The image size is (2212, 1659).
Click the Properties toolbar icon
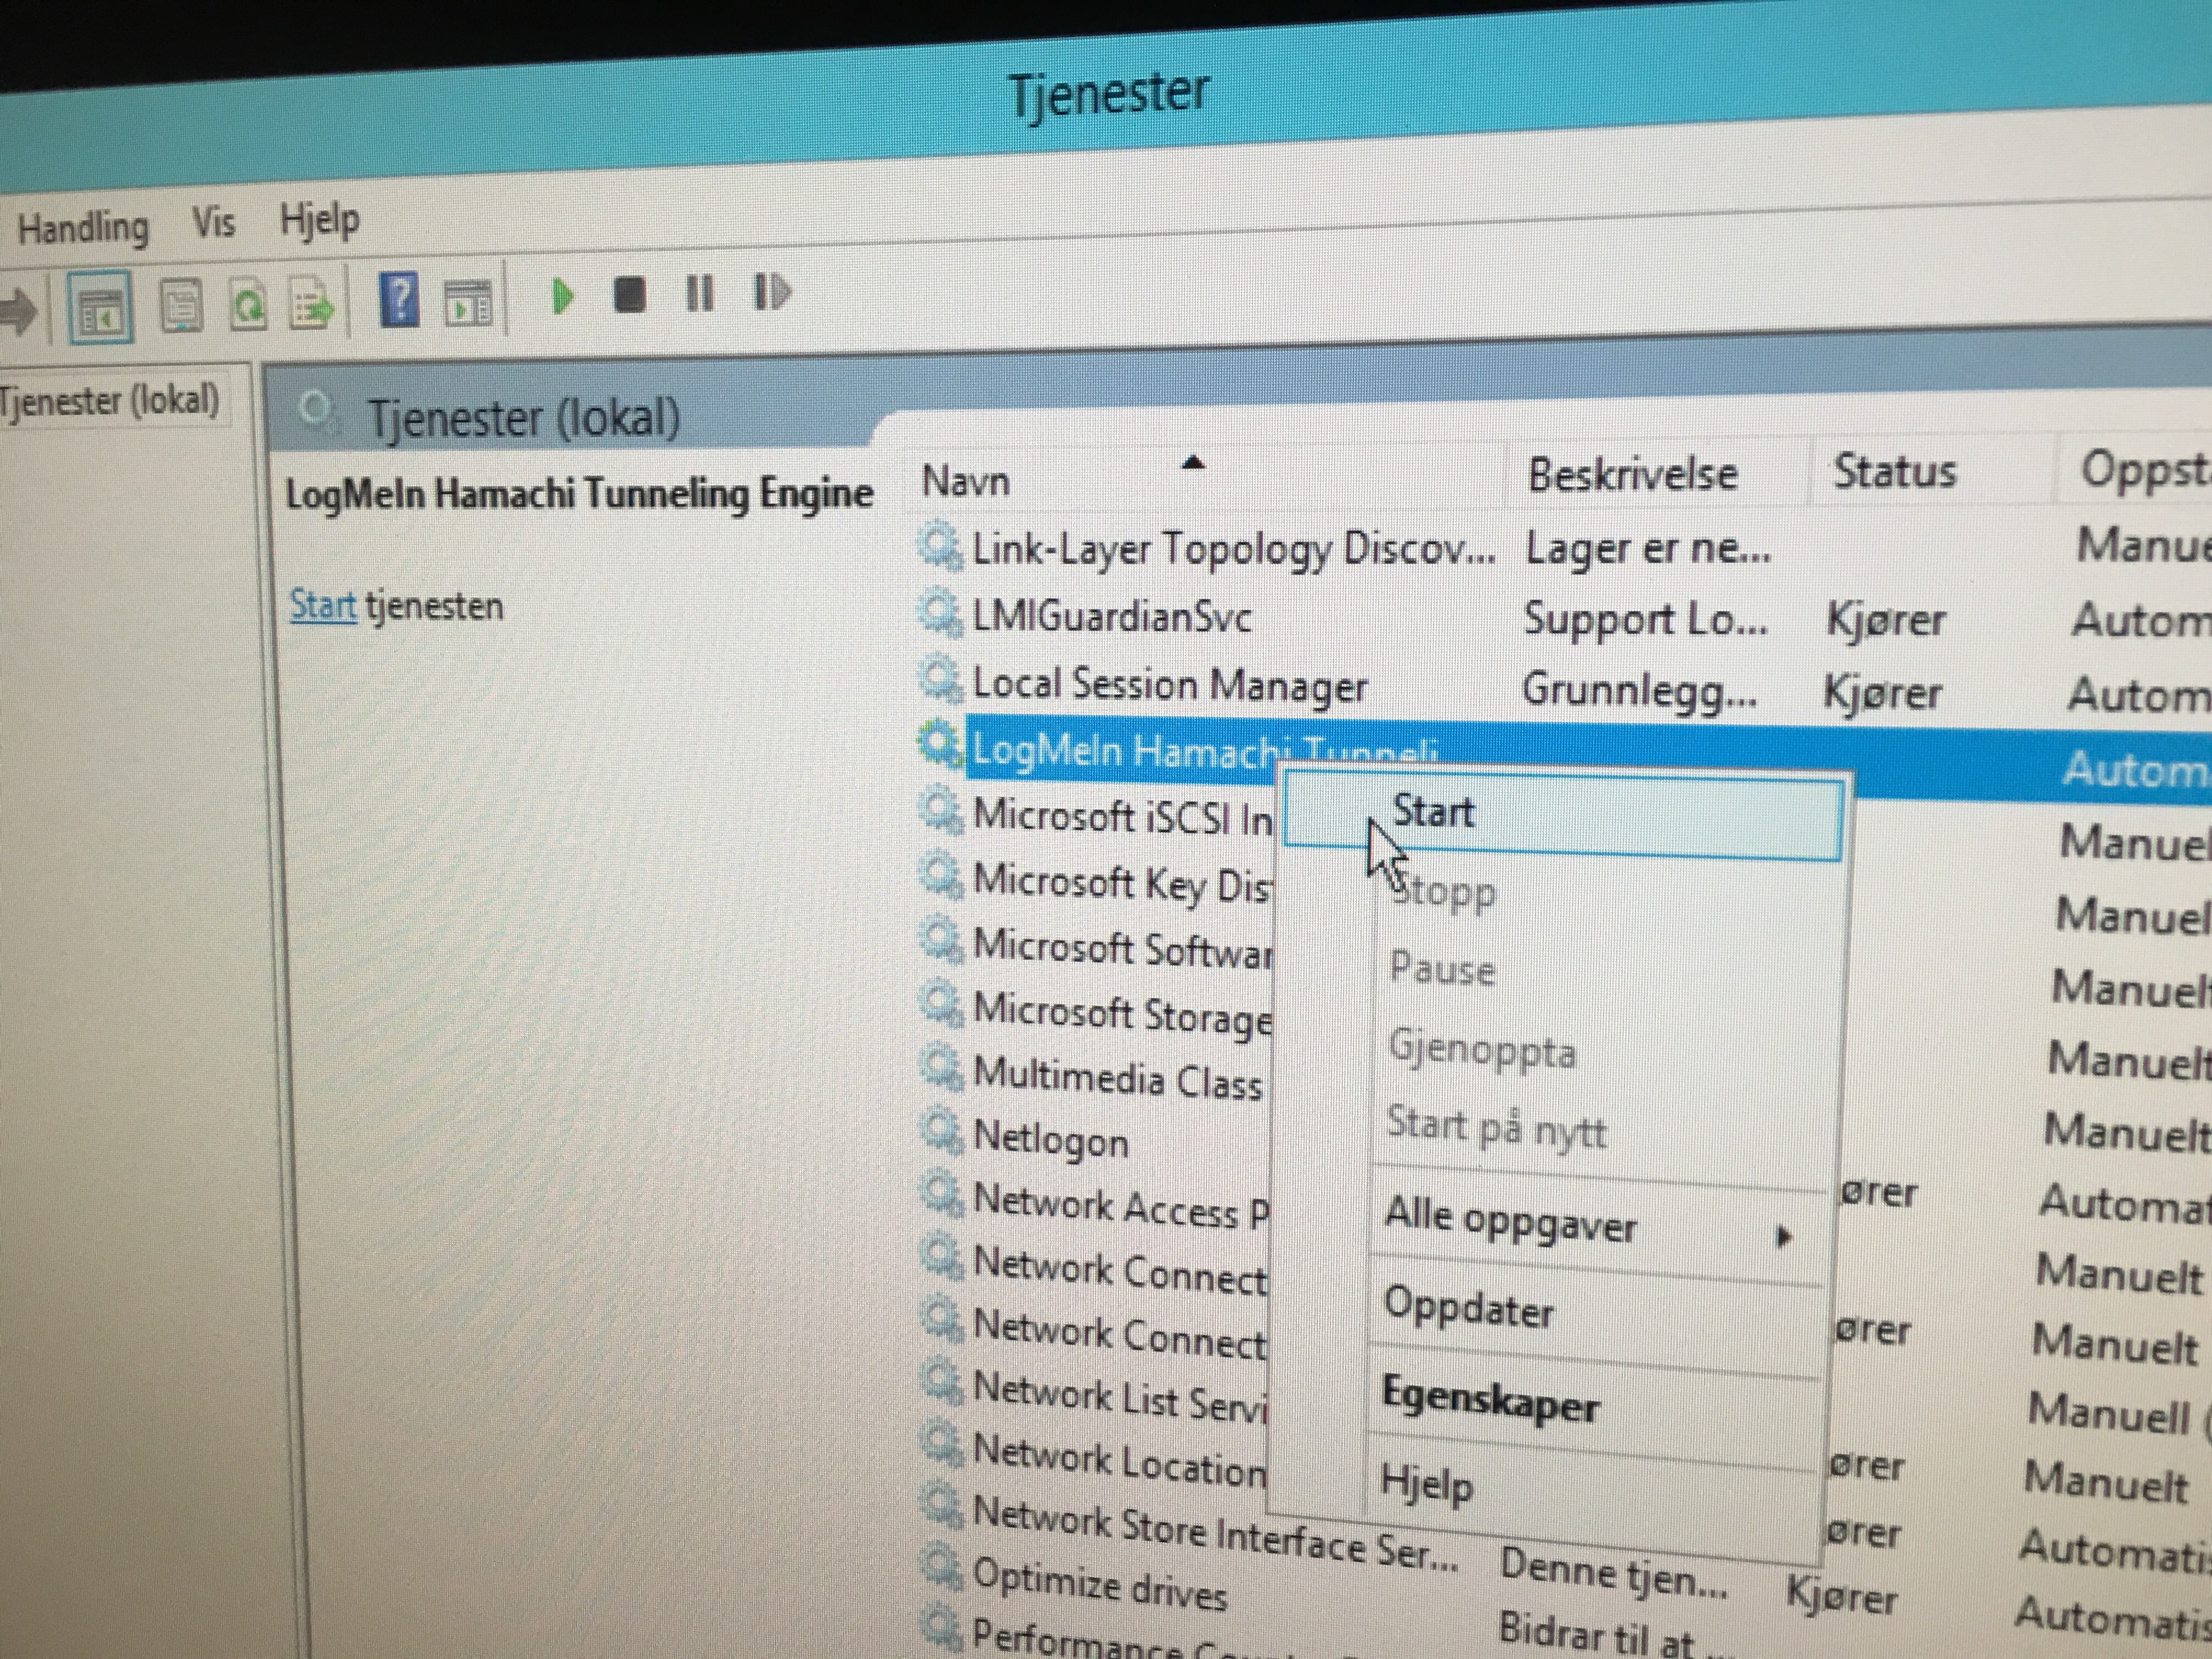pyautogui.click(x=181, y=306)
